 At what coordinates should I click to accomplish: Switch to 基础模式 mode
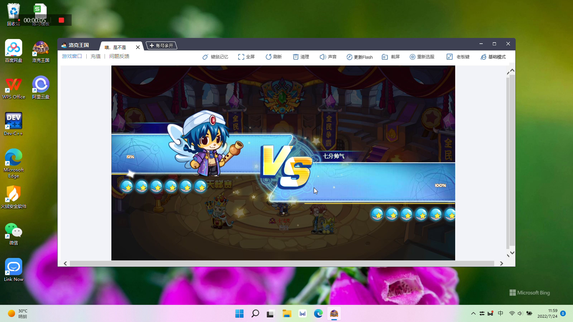pyautogui.click(x=493, y=57)
